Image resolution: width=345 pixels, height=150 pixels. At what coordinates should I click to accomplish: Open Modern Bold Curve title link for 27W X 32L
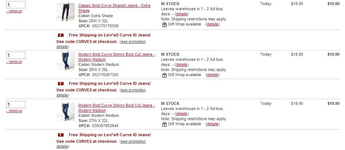116,108
